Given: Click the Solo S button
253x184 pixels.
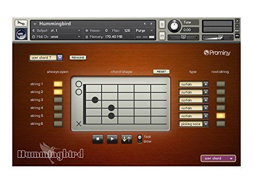Looking at the screenshot, I should pyautogui.click(x=162, y=24).
